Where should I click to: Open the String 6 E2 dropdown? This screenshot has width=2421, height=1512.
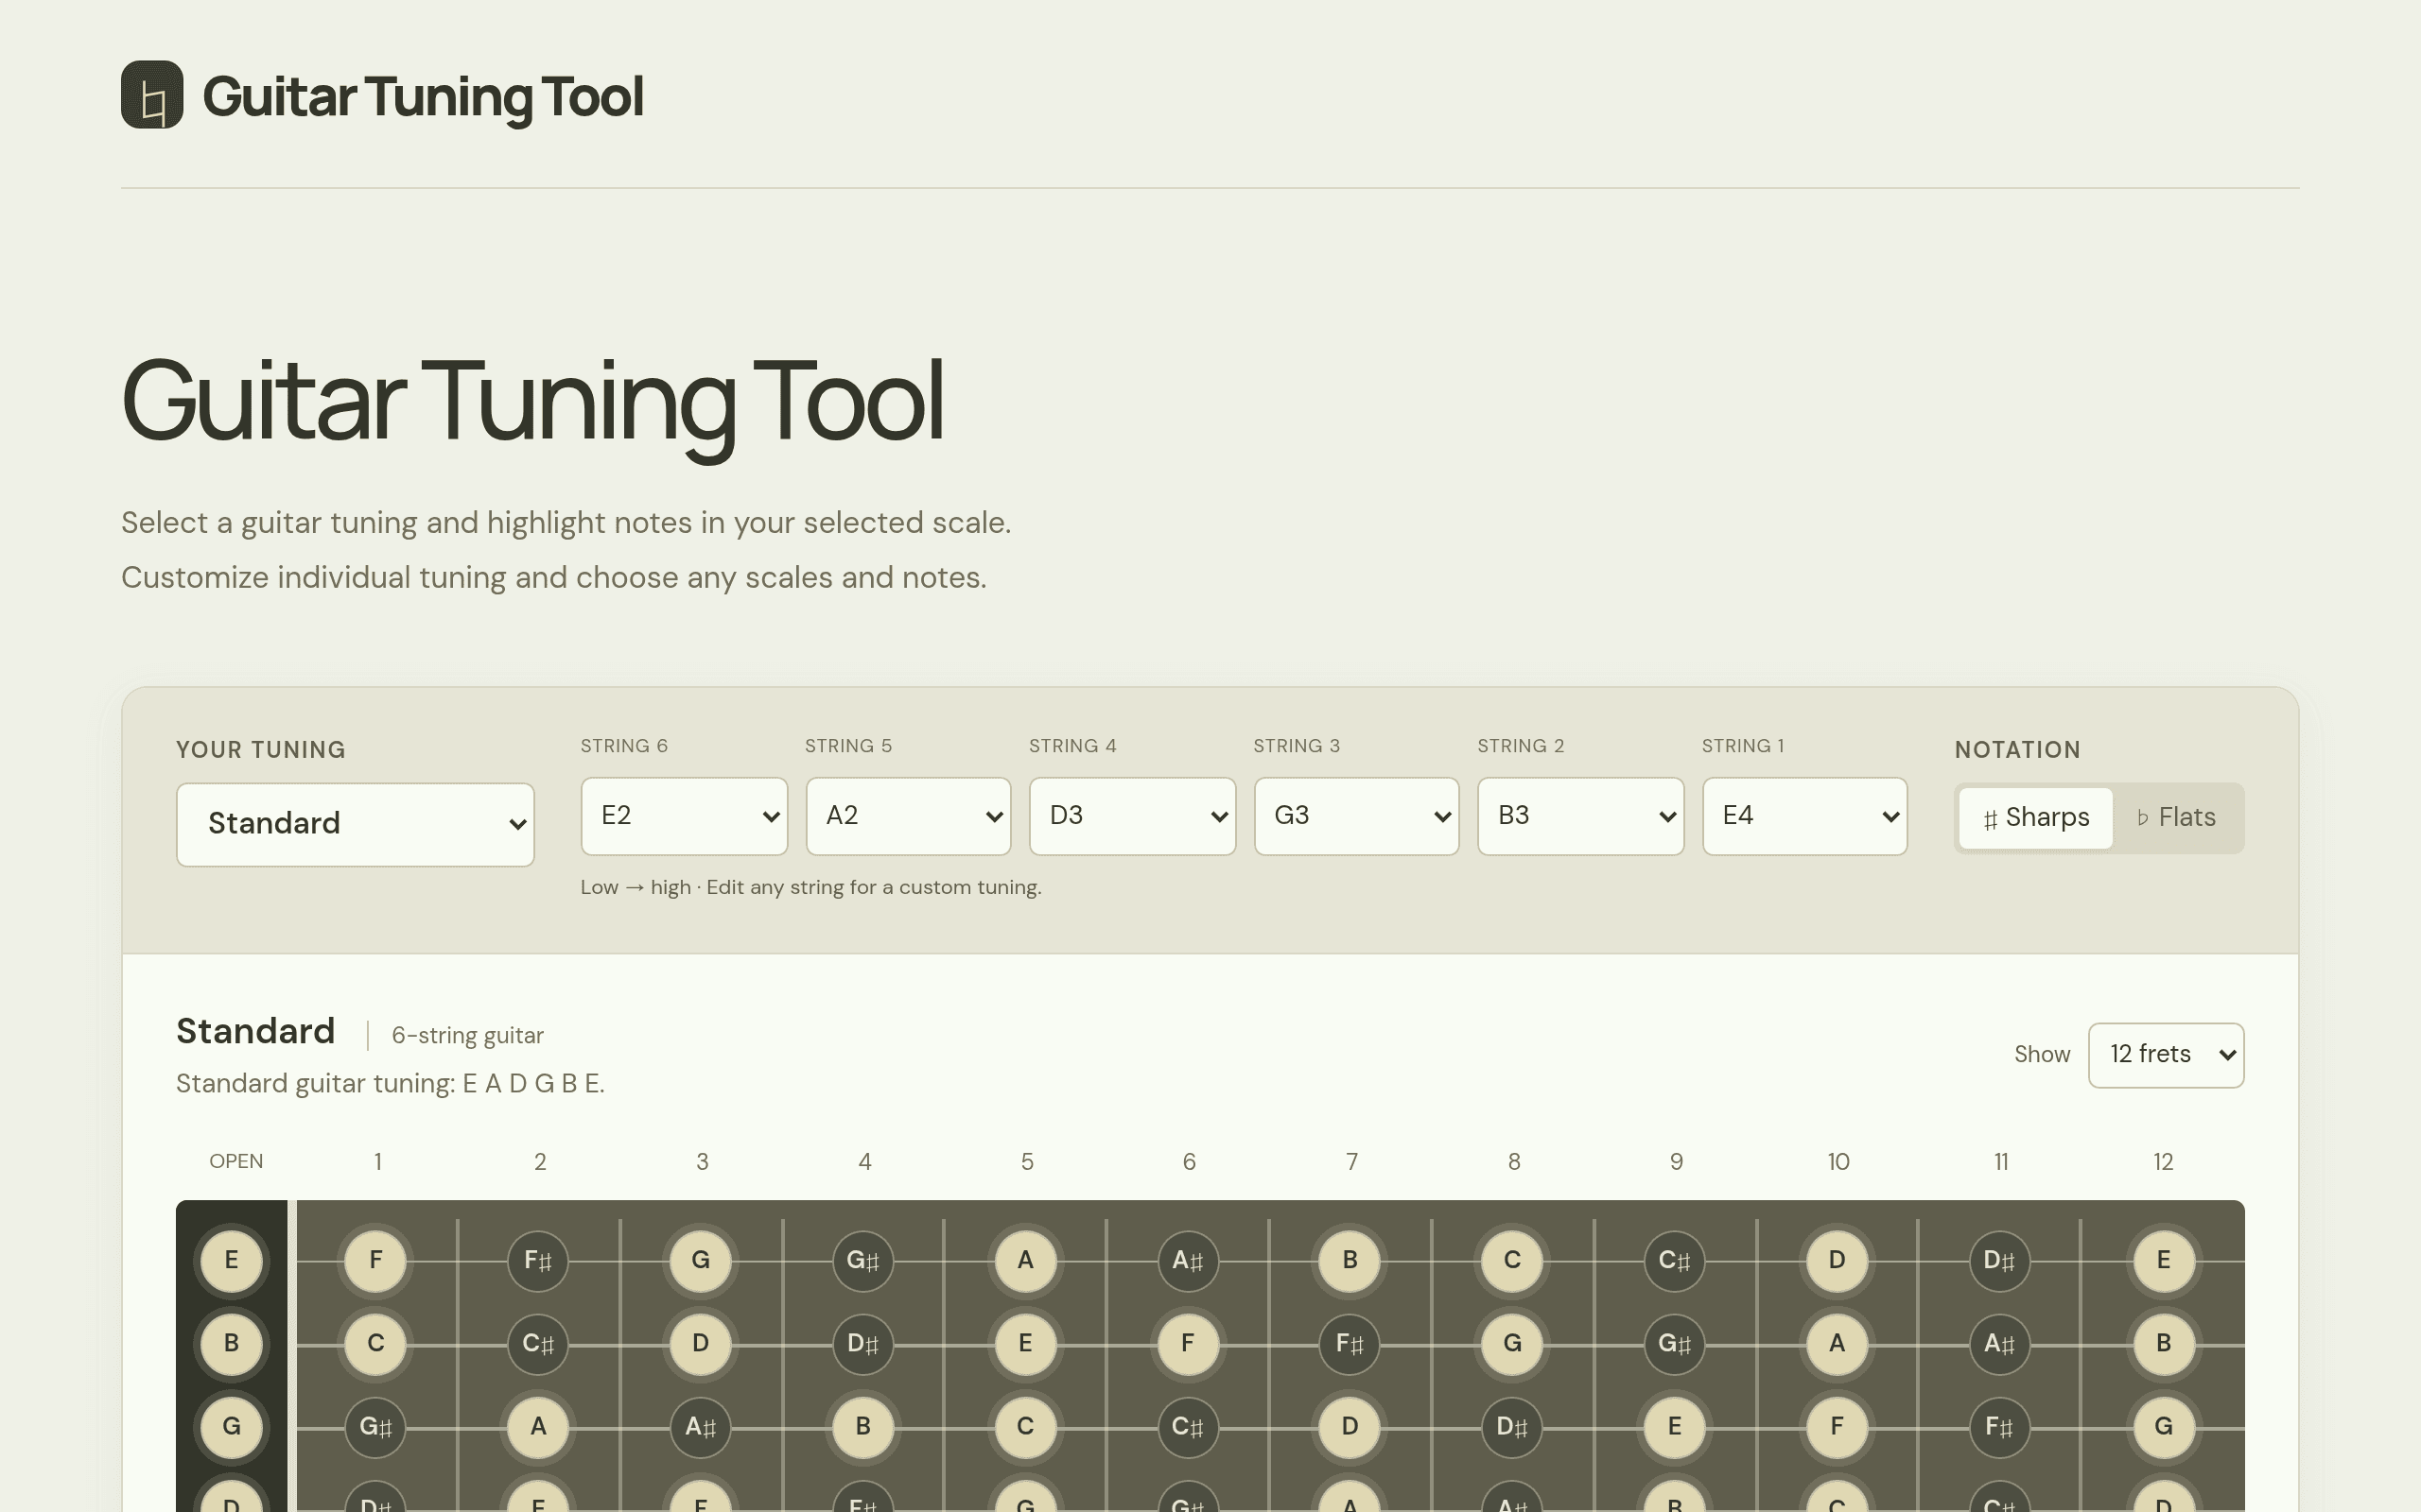coord(685,816)
